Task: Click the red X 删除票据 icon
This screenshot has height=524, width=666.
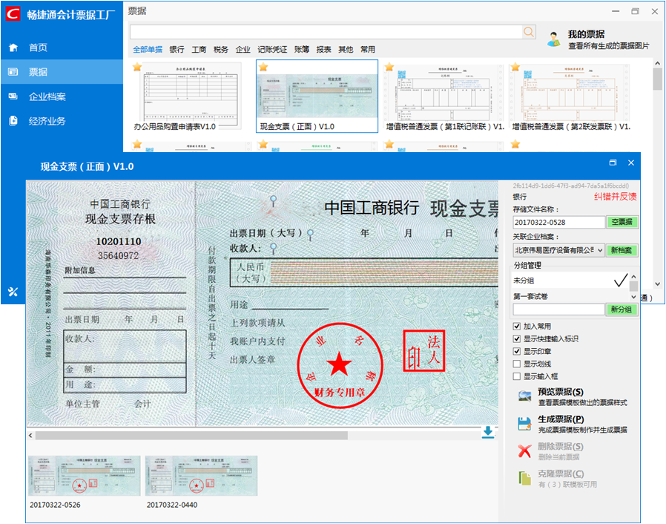Action: coord(524,451)
